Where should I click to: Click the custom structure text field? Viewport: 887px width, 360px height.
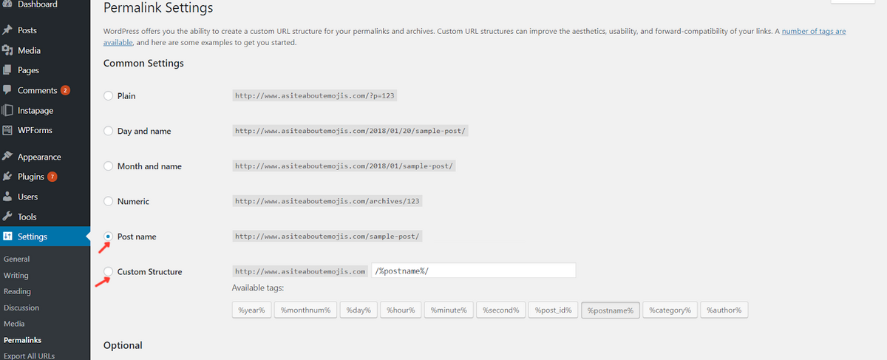coord(474,271)
